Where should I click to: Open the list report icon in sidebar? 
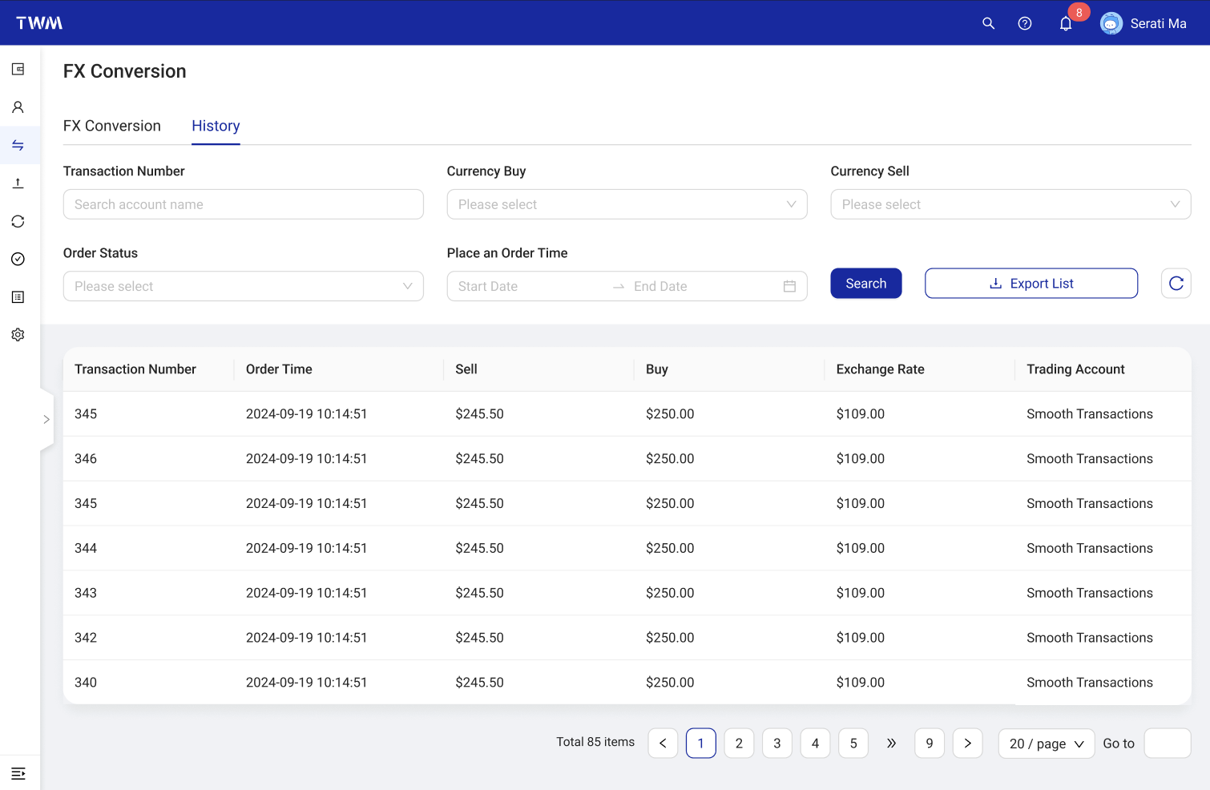coord(18,296)
